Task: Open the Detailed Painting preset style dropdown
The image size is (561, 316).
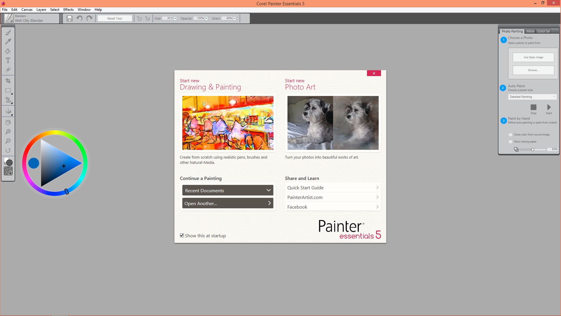Action: point(532,97)
